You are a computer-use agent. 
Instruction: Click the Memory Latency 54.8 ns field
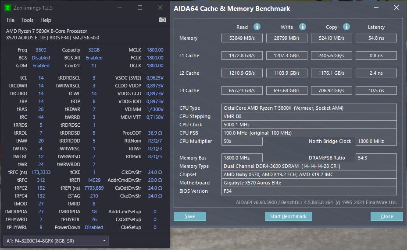[x=376, y=38]
